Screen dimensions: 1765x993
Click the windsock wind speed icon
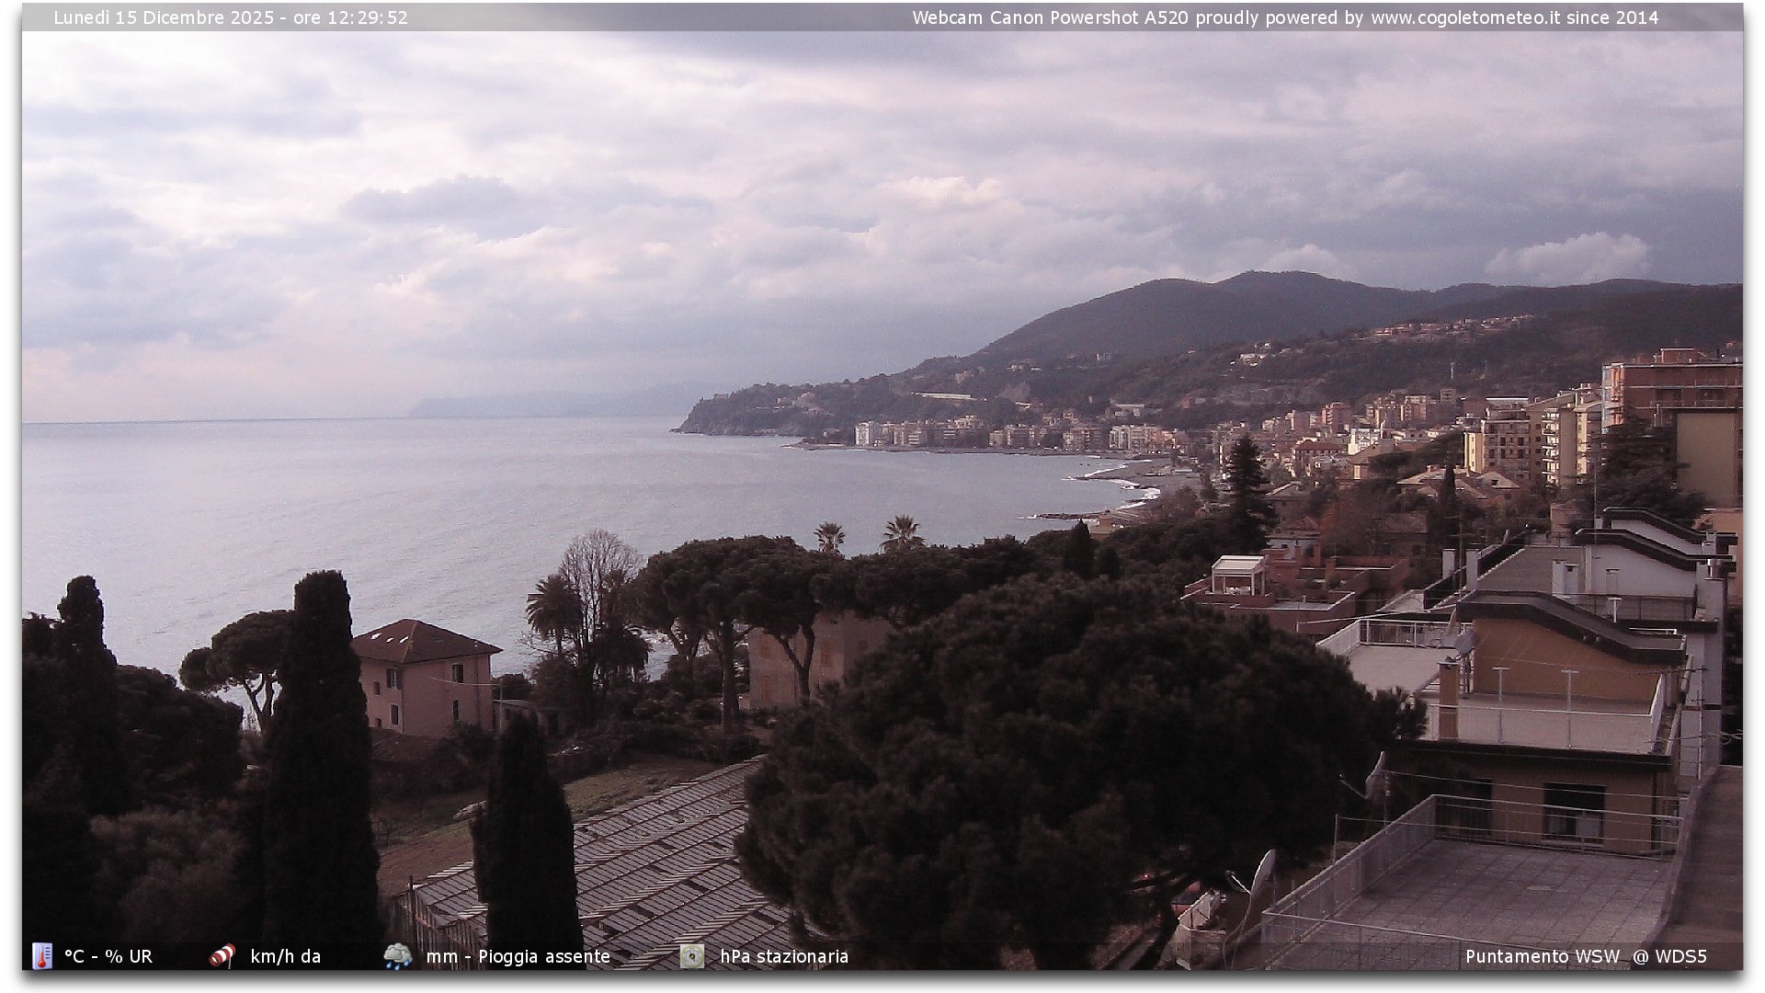tap(222, 956)
